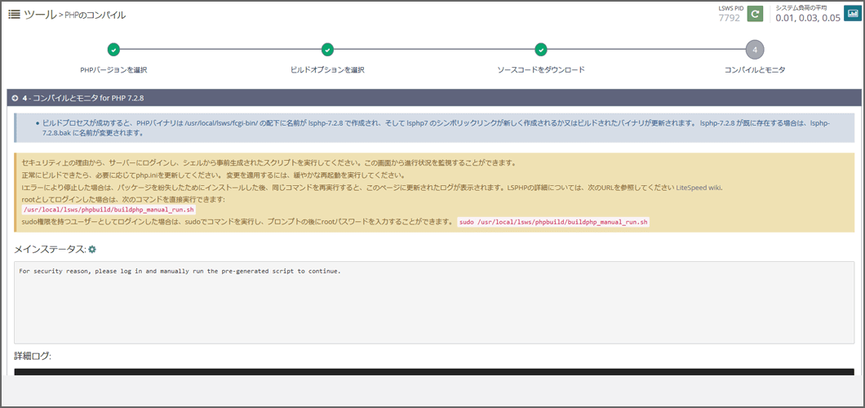This screenshot has width=865, height=408.
Task: Click the sudo buildphp_manual_run.sh command
Action: 553,222
